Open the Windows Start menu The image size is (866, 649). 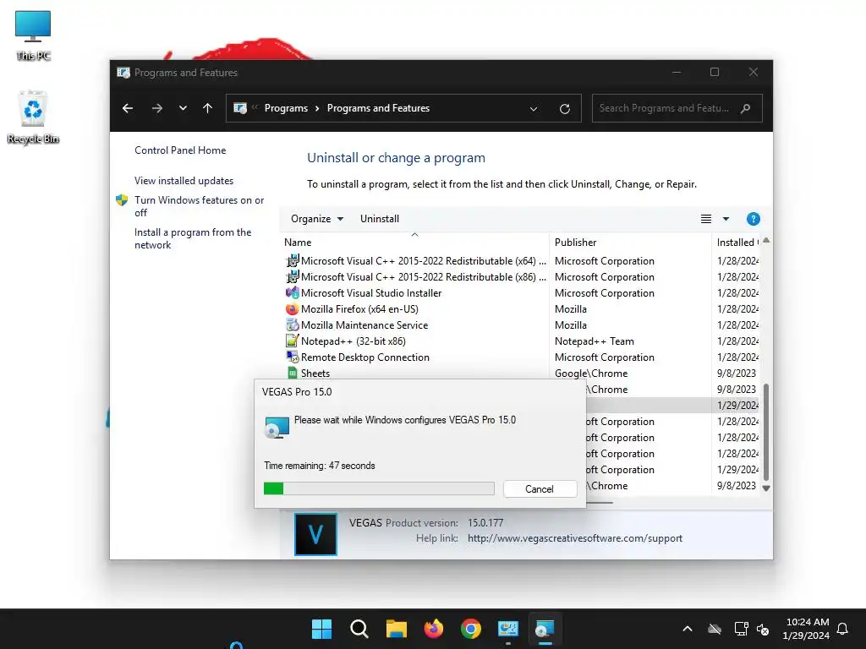(x=321, y=629)
